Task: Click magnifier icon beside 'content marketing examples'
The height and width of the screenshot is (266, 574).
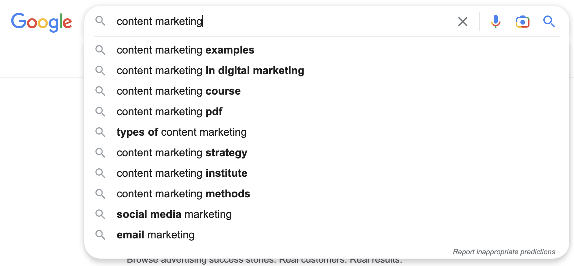Action: coord(100,50)
